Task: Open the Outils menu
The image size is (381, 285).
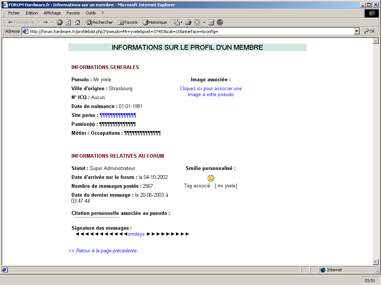Action: [x=91, y=13]
